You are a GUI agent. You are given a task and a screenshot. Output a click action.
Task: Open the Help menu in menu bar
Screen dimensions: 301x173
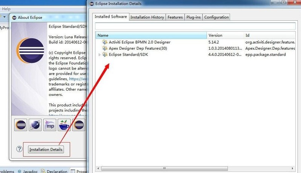pyautogui.click(x=6, y=9)
